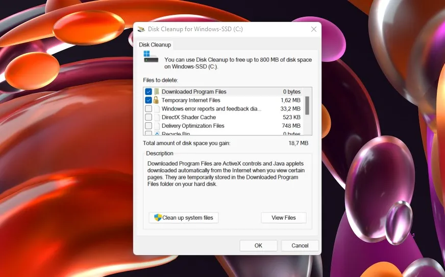Image resolution: width=445 pixels, height=277 pixels.
Task: Check the Windows error reports checkbox
Action: 149,109
